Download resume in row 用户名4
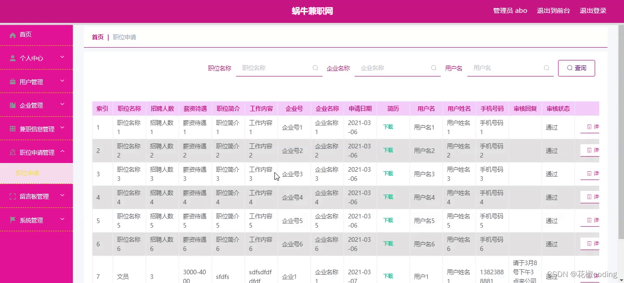This screenshot has height=283, width=624. pos(388,197)
